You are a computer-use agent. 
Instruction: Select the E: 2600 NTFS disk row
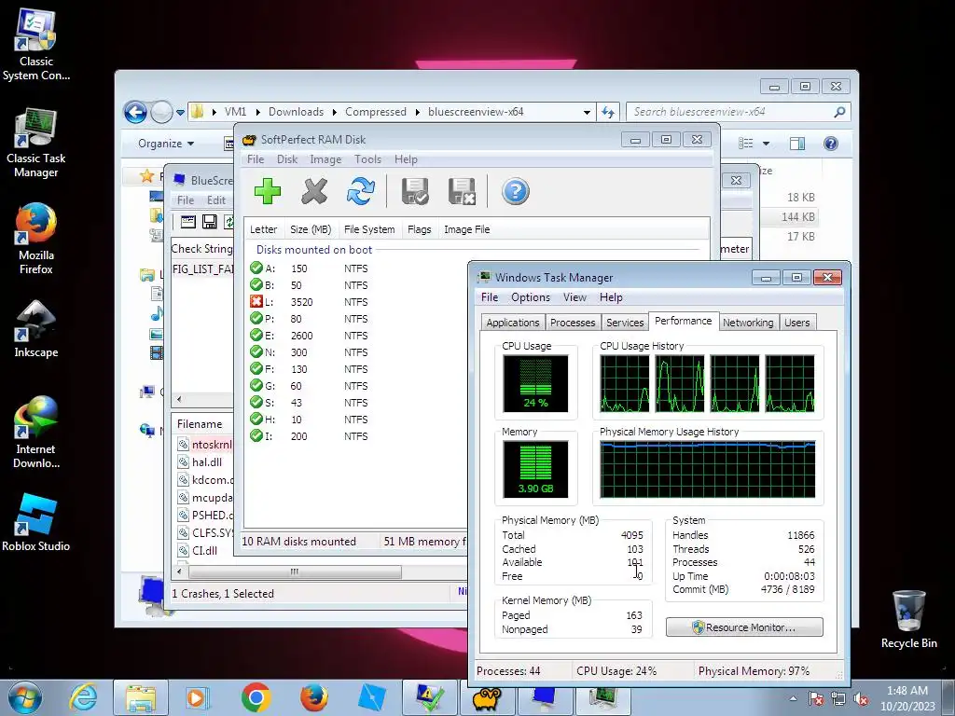(x=356, y=336)
